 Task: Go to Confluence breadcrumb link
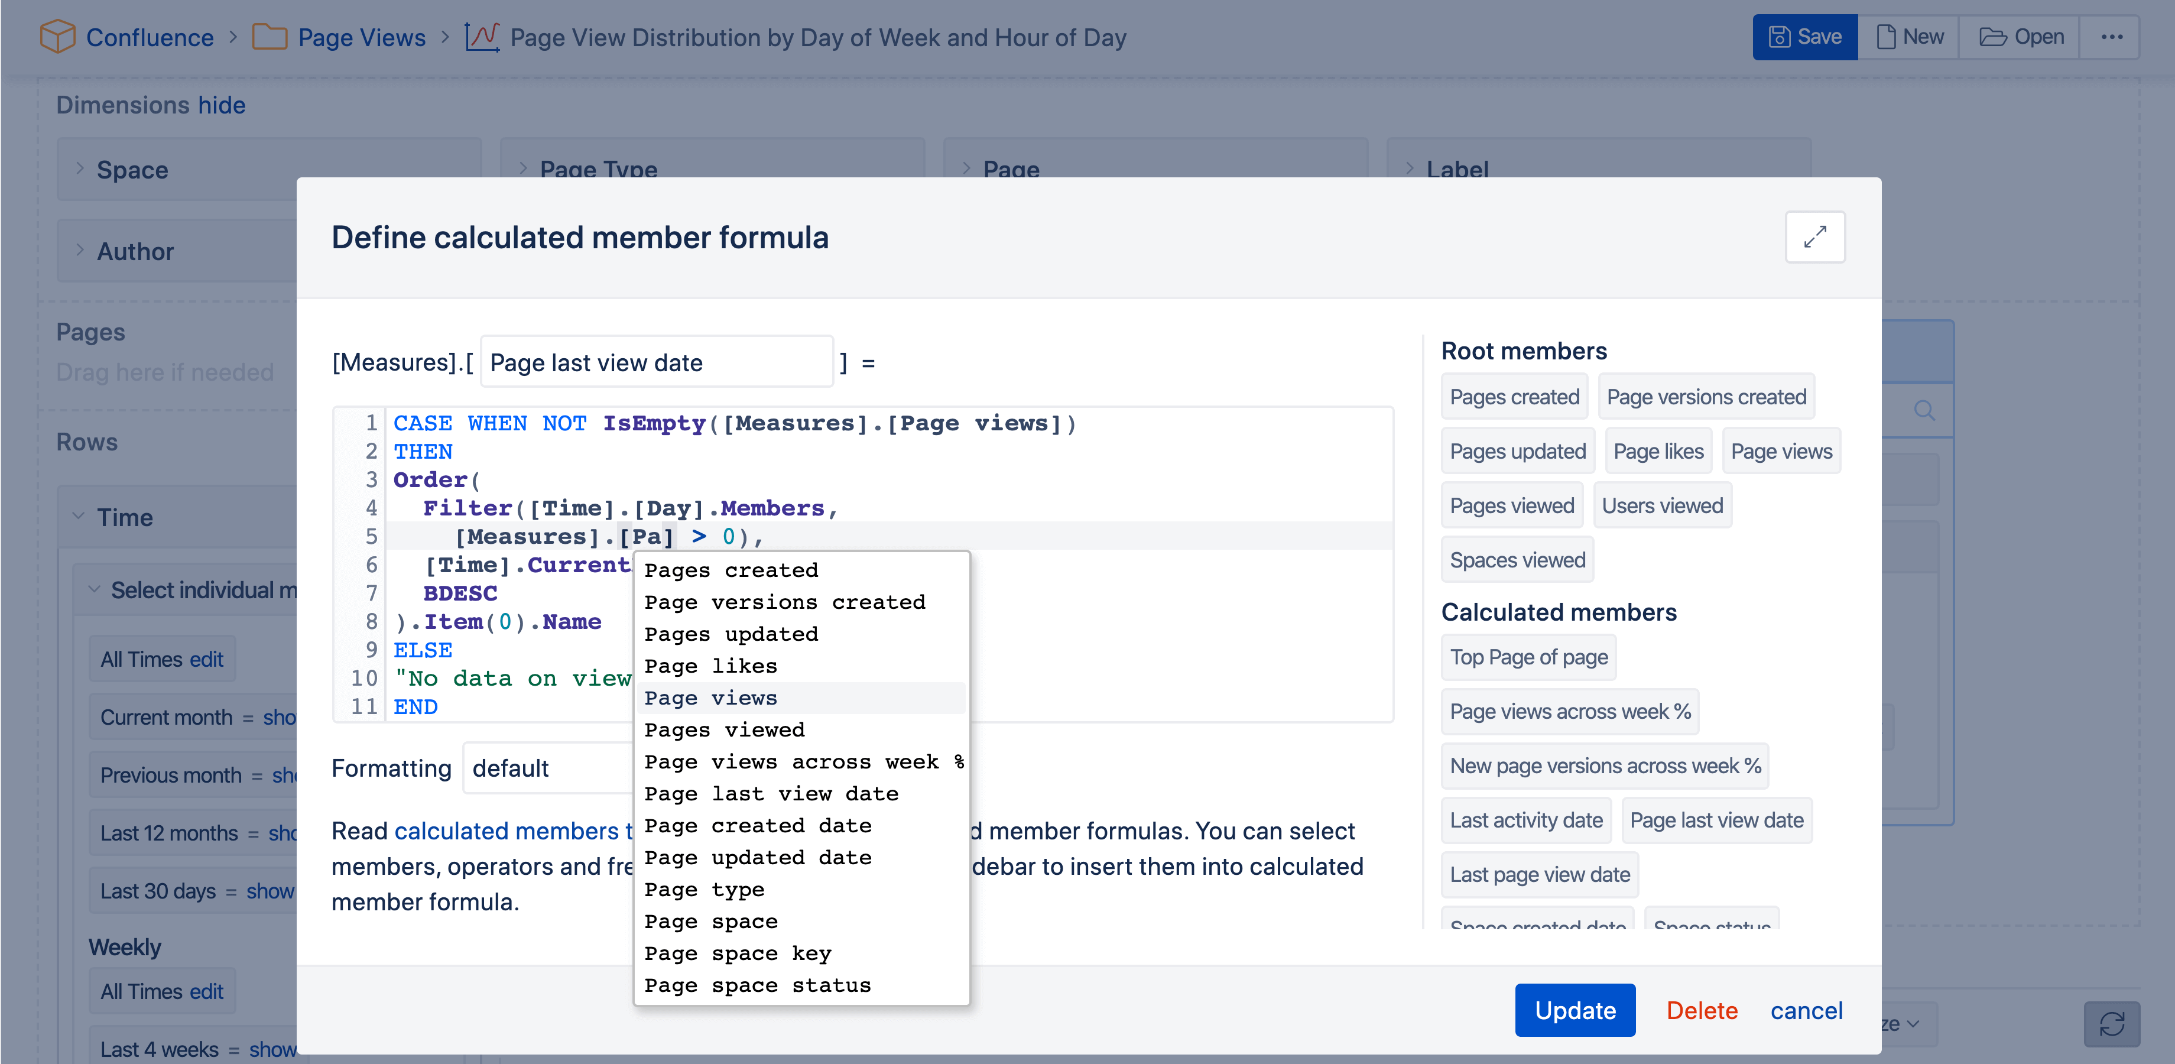(150, 37)
